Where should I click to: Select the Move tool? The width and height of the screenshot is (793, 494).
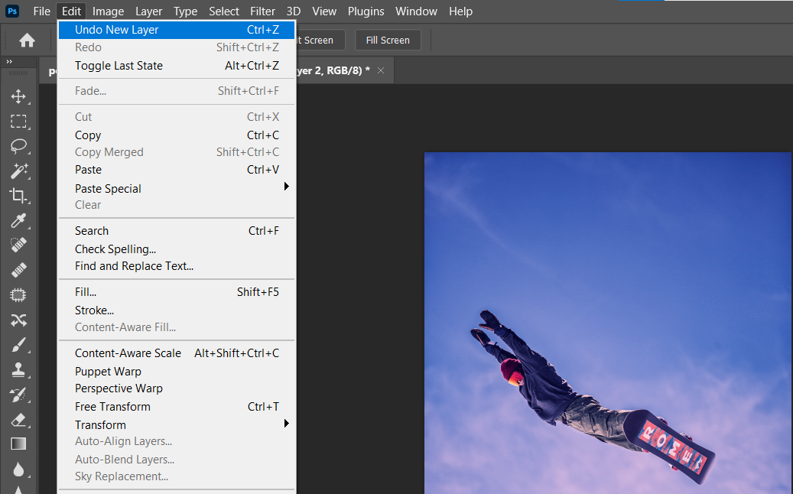coord(18,96)
